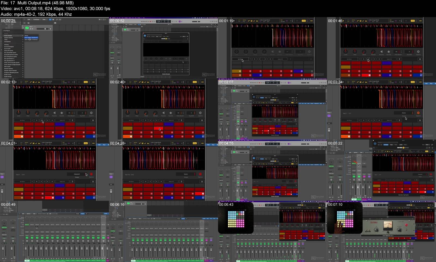The image size is (436, 262).
Task: Click the blue Inst button in the 00:03:34 frame
Action: click(426, 84)
